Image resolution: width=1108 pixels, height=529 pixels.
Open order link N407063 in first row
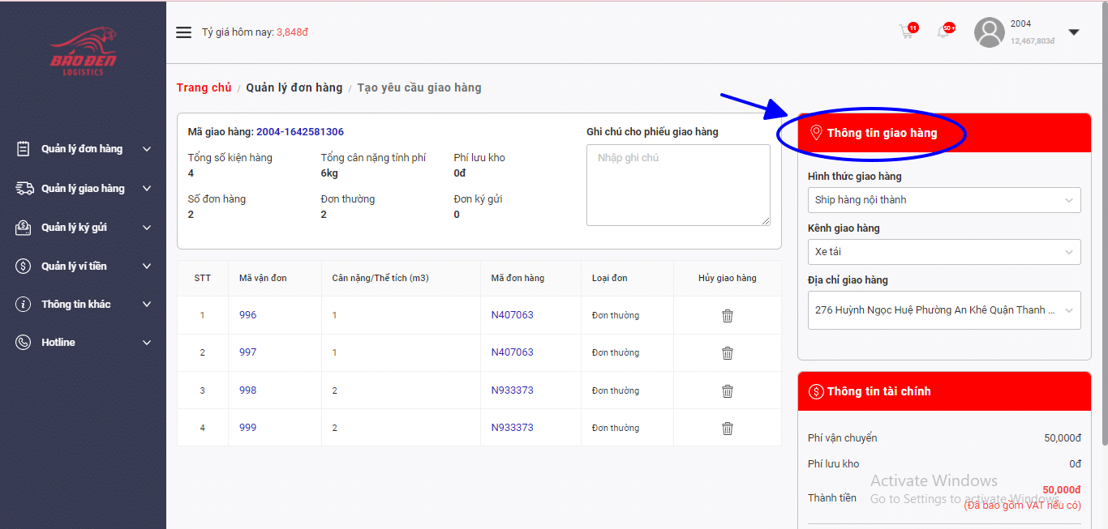(512, 315)
